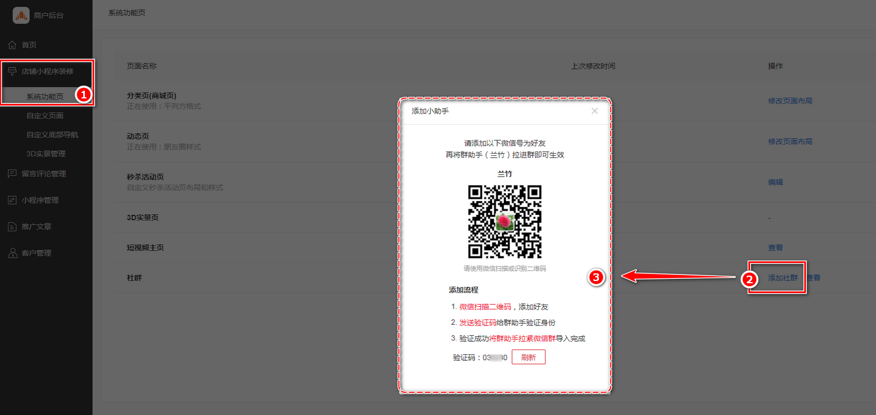The width and height of the screenshot is (876, 415).
Task: Refresh verification code with 刷新 button
Action: pos(528,357)
